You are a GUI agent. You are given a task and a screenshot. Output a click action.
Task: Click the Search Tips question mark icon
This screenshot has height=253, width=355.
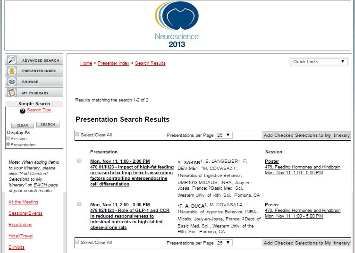[x=23, y=111]
